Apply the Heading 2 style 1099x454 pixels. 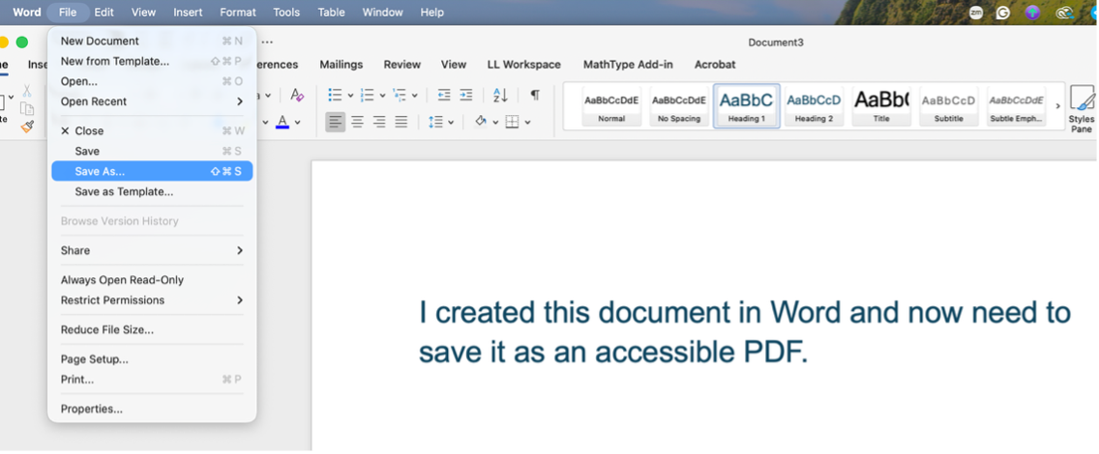(x=814, y=106)
